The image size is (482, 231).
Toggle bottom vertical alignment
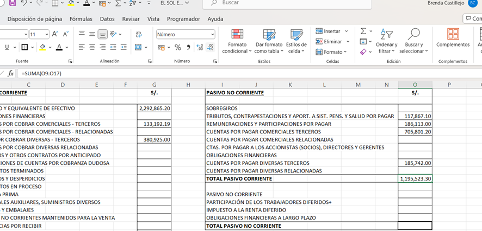pyautogui.click(x=103, y=34)
